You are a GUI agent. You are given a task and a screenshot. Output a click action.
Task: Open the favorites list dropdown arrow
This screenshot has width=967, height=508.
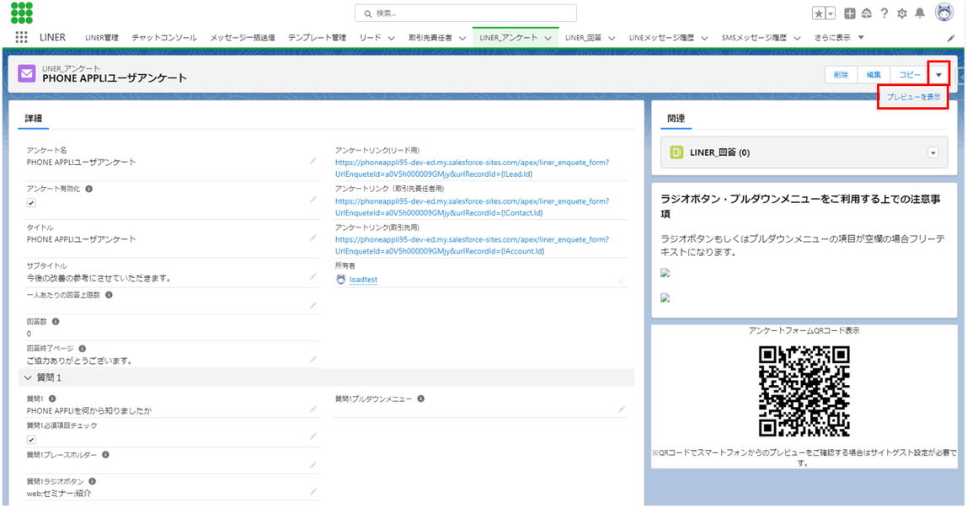(x=831, y=13)
